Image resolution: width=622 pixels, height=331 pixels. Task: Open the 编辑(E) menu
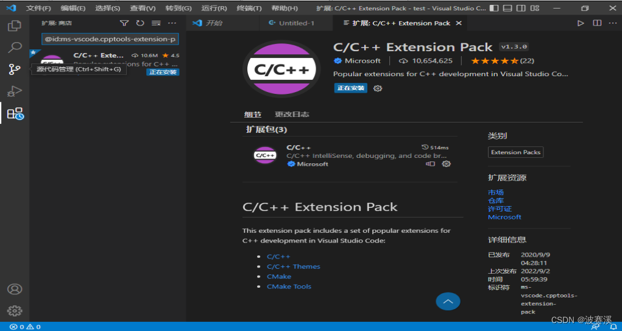pyautogui.click(x=73, y=8)
